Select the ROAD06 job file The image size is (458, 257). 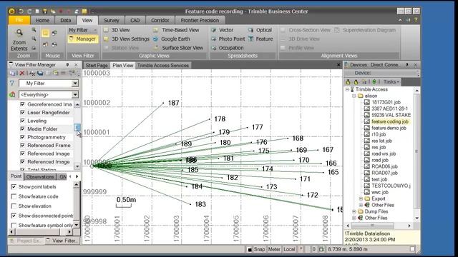pos(384,166)
